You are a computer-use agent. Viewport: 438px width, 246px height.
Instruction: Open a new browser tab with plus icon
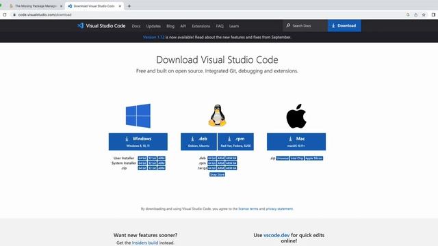129,6
